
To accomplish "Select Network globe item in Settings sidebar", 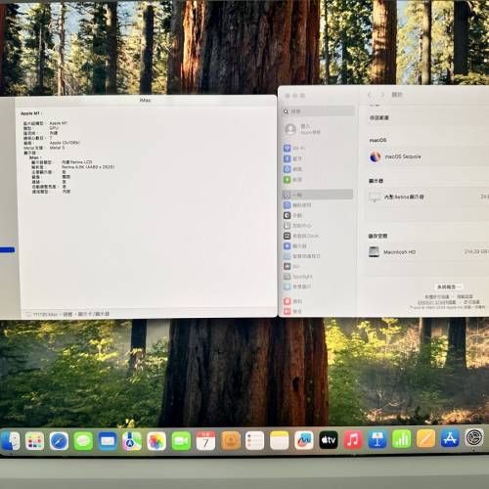I will (x=318, y=169).
